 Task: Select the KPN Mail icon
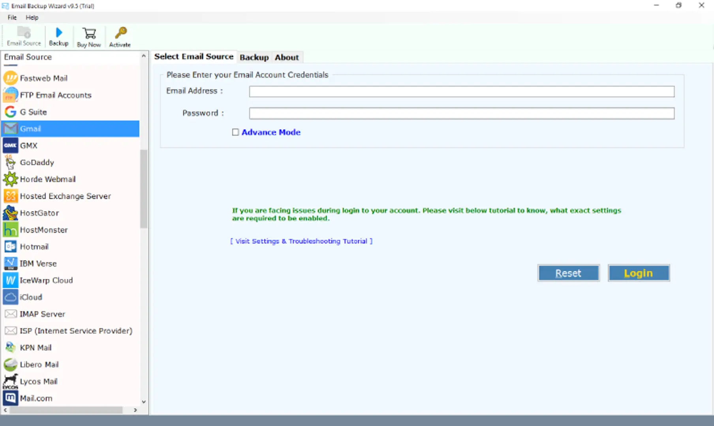11,348
